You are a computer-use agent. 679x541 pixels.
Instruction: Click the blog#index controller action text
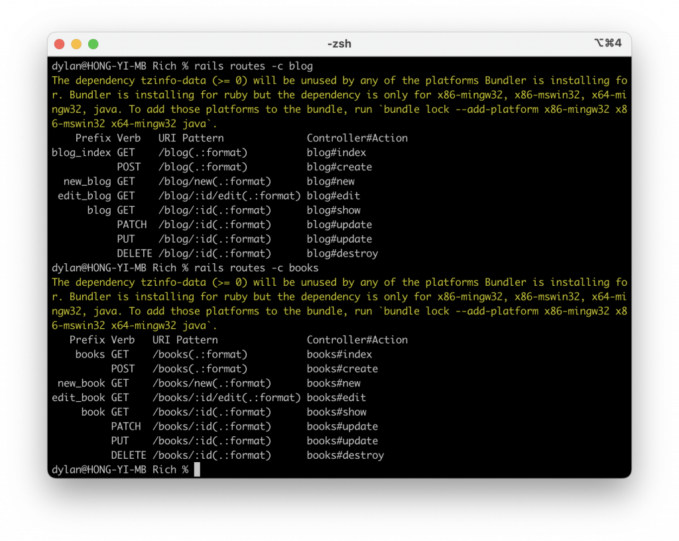tap(336, 152)
